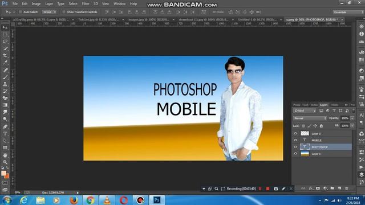Pause the Bandicam recording
Image resolution: width=365 pixels, height=205 pixels.
coord(260,188)
